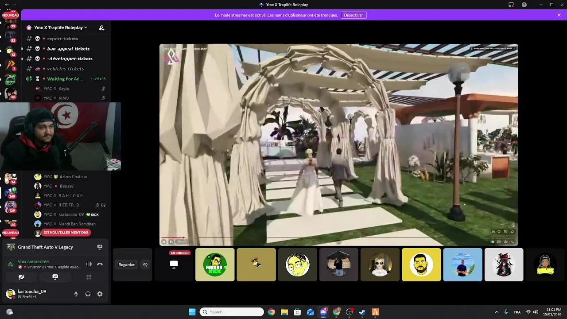Image resolution: width=567 pixels, height=319 pixels.
Task: Open the ban-appeal-tickets channel
Action: coord(66,49)
